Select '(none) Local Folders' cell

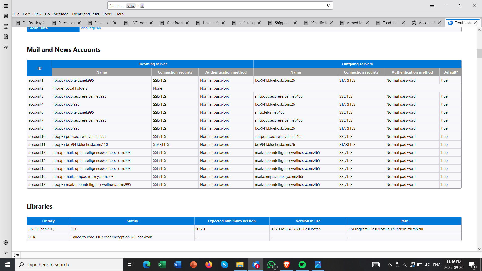[102, 88]
